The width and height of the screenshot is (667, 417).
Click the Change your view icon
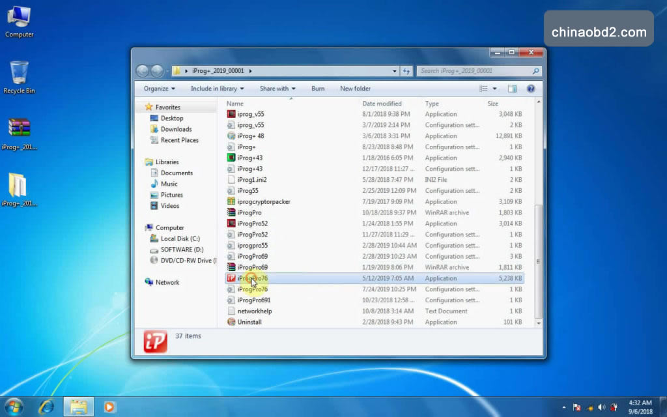(483, 89)
